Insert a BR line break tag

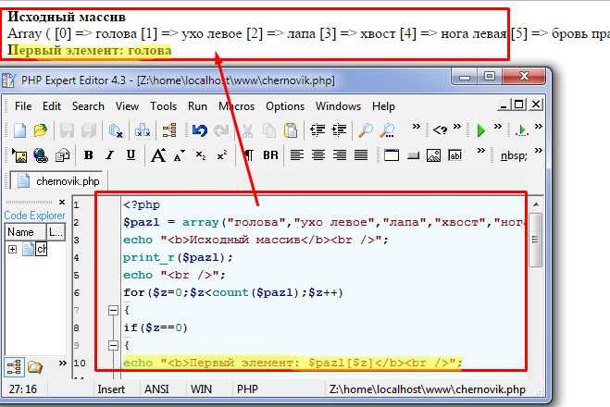click(270, 155)
